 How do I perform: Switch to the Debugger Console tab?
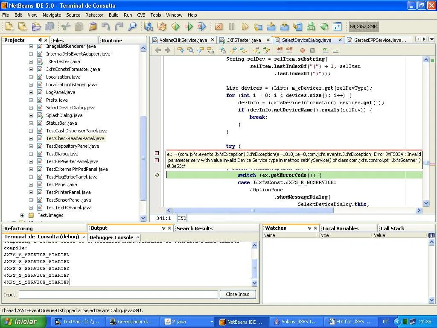click(x=111, y=237)
